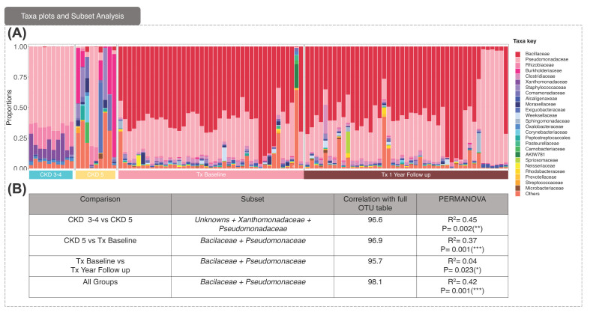The width and height of the screenshot is (593, 315).
Task: Click the 0.75 y-axis tick label
Action: (20, 77)
